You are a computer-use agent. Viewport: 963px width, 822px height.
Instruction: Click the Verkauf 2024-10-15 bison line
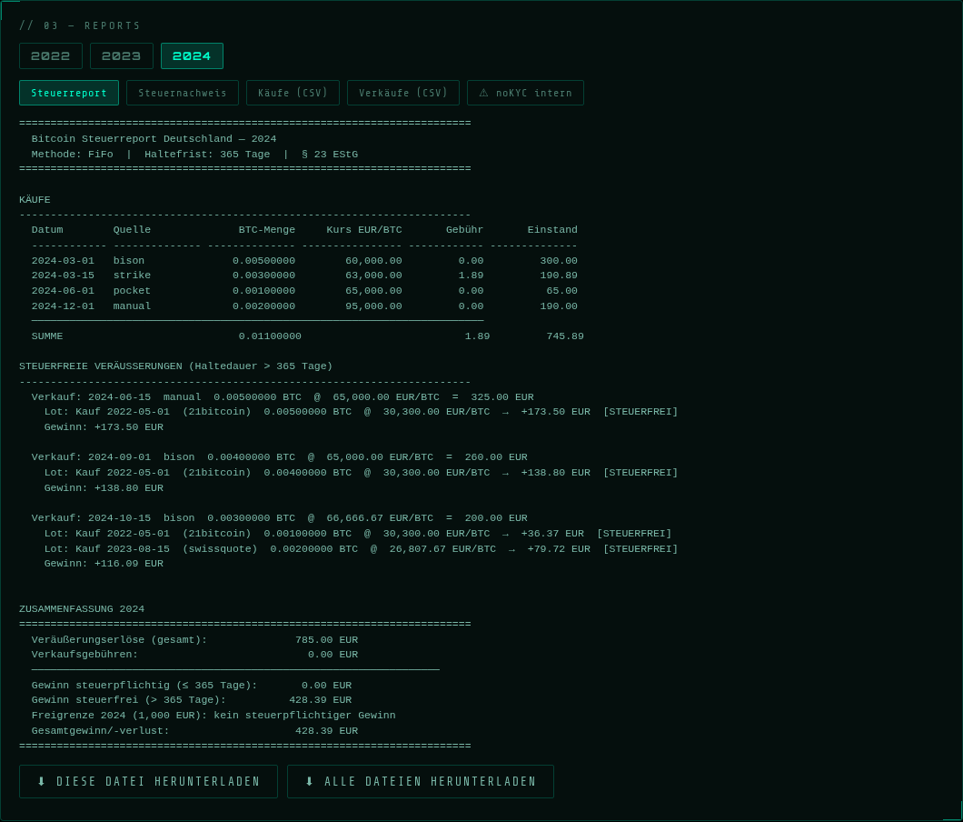280,518
